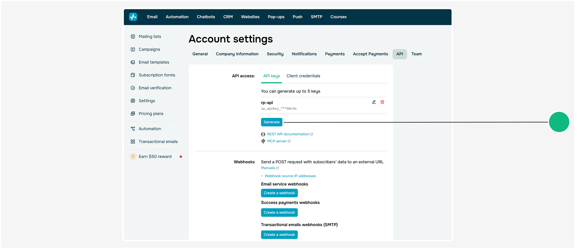Expand Webhook source IP addresses
Screen dimensions: 577x249
(290, 176)
